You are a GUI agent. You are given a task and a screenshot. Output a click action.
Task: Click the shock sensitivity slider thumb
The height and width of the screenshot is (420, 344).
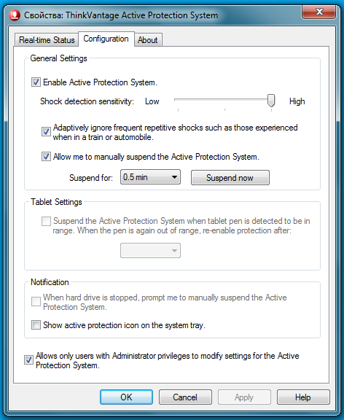pos(271,101)
